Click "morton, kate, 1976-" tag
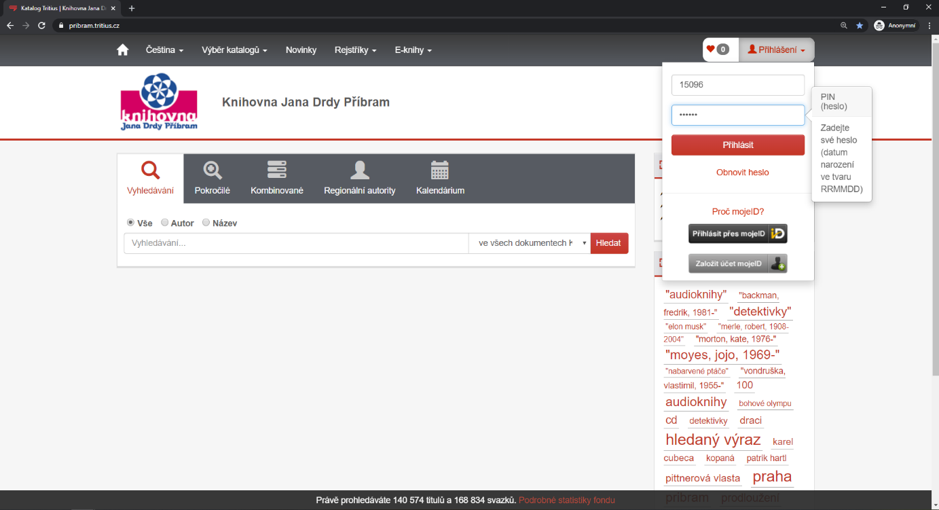The width and height of the screenshot is (939, 510). coord(736,339)
